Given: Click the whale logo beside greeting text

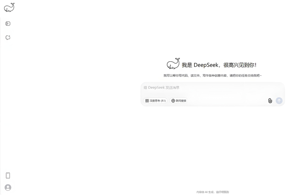Looking at the screenshot, I should click(x=173, y=64).
